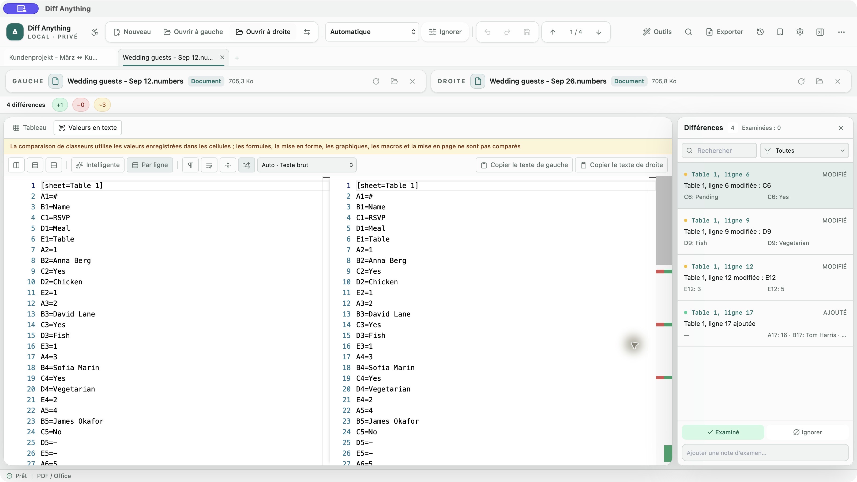Open the Exporter menu
The width and height of the screenshot is (857, 482).
coord(725,32)
